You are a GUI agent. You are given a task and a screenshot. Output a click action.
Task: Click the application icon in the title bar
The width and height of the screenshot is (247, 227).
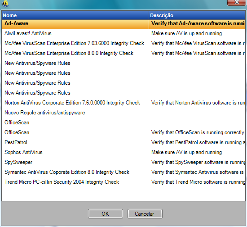[5, 4]
